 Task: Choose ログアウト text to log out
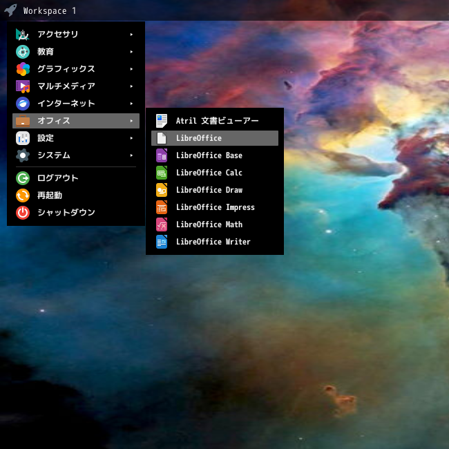[x=58, y=178]
